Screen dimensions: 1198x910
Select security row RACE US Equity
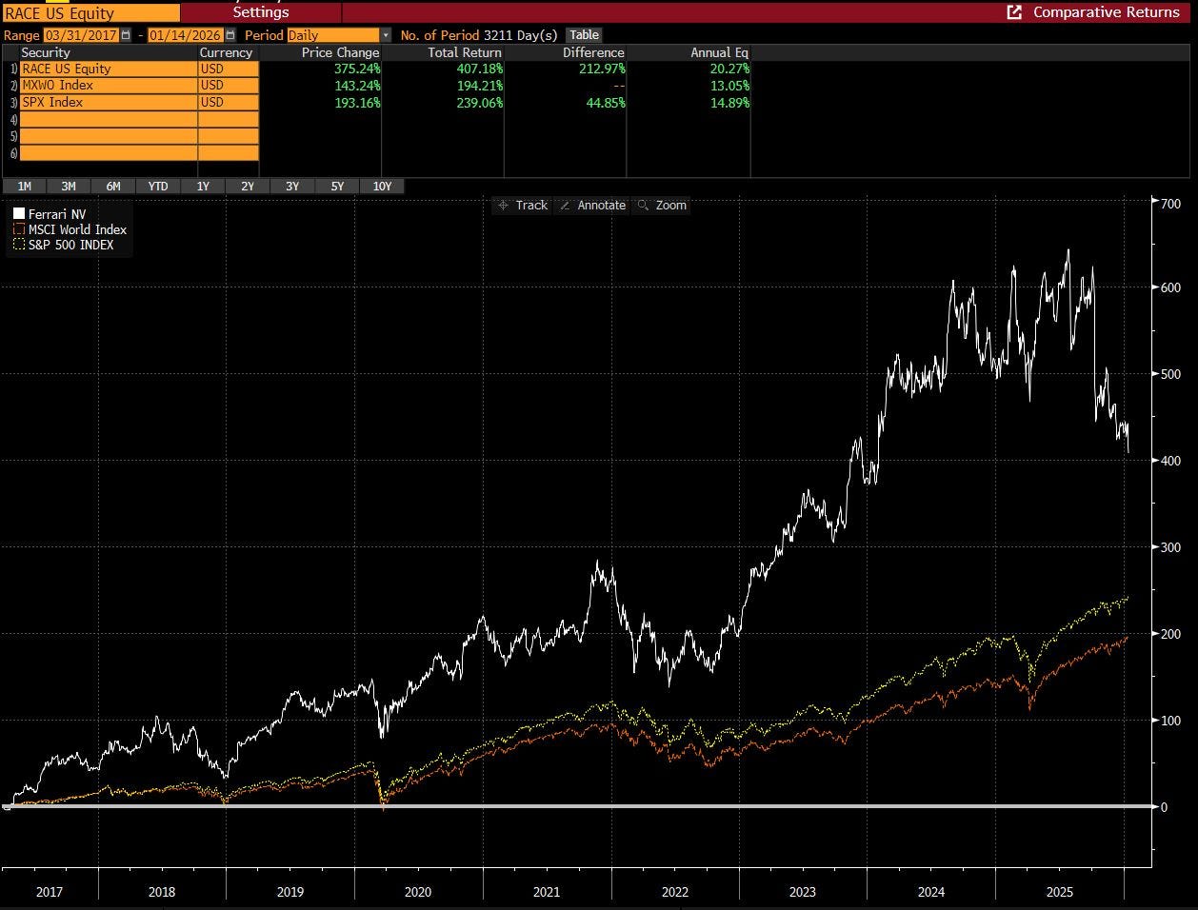pos(108,69)
